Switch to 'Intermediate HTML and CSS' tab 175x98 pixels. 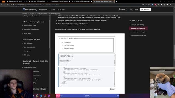pyautogui.click(x=16, y=2)
